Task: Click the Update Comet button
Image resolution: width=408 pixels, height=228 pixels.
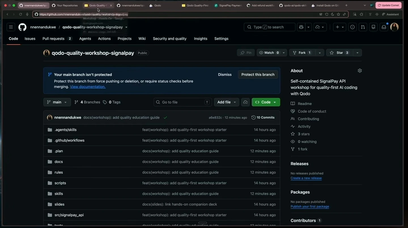Action: tap(388, 5)
